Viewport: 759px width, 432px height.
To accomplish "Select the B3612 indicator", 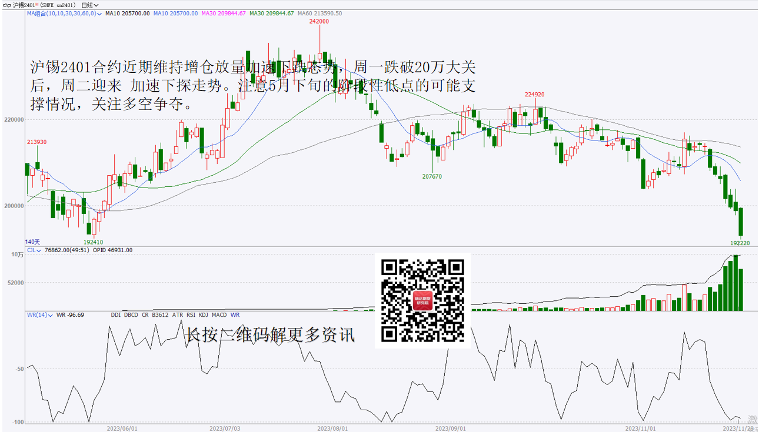I will click(x=160, y=315).
